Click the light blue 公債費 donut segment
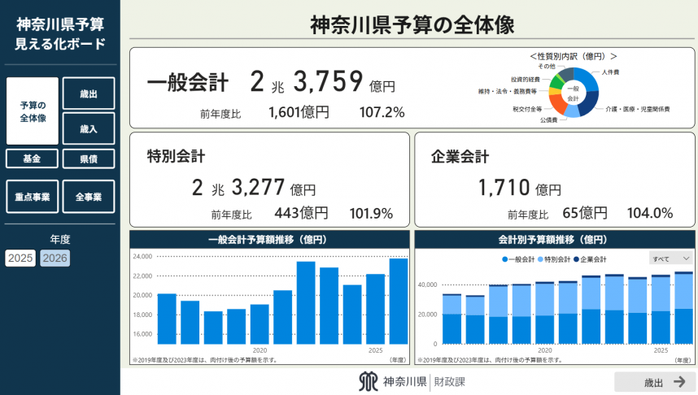698x395 pixels. (572, 111)
